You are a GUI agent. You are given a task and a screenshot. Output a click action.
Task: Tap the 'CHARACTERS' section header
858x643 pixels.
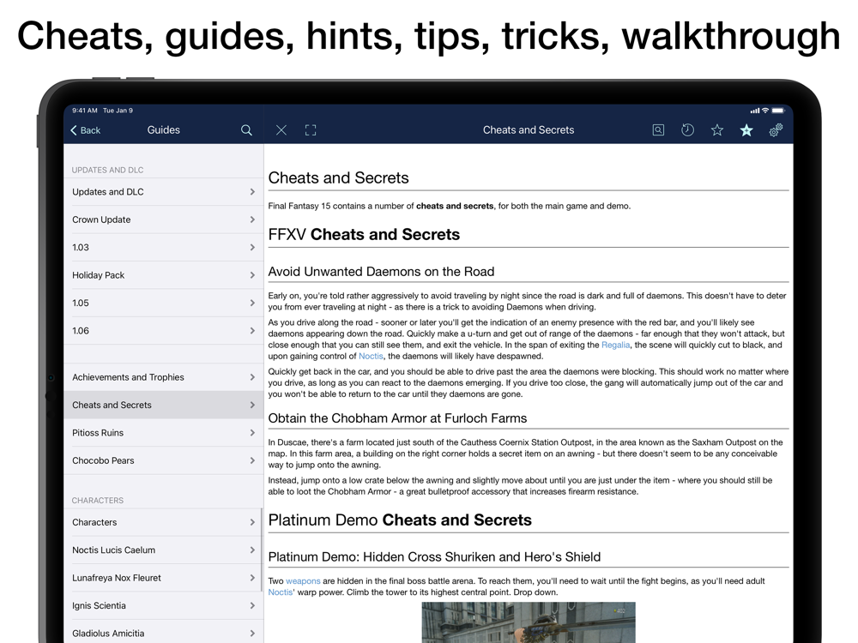[x=98, y=501]
